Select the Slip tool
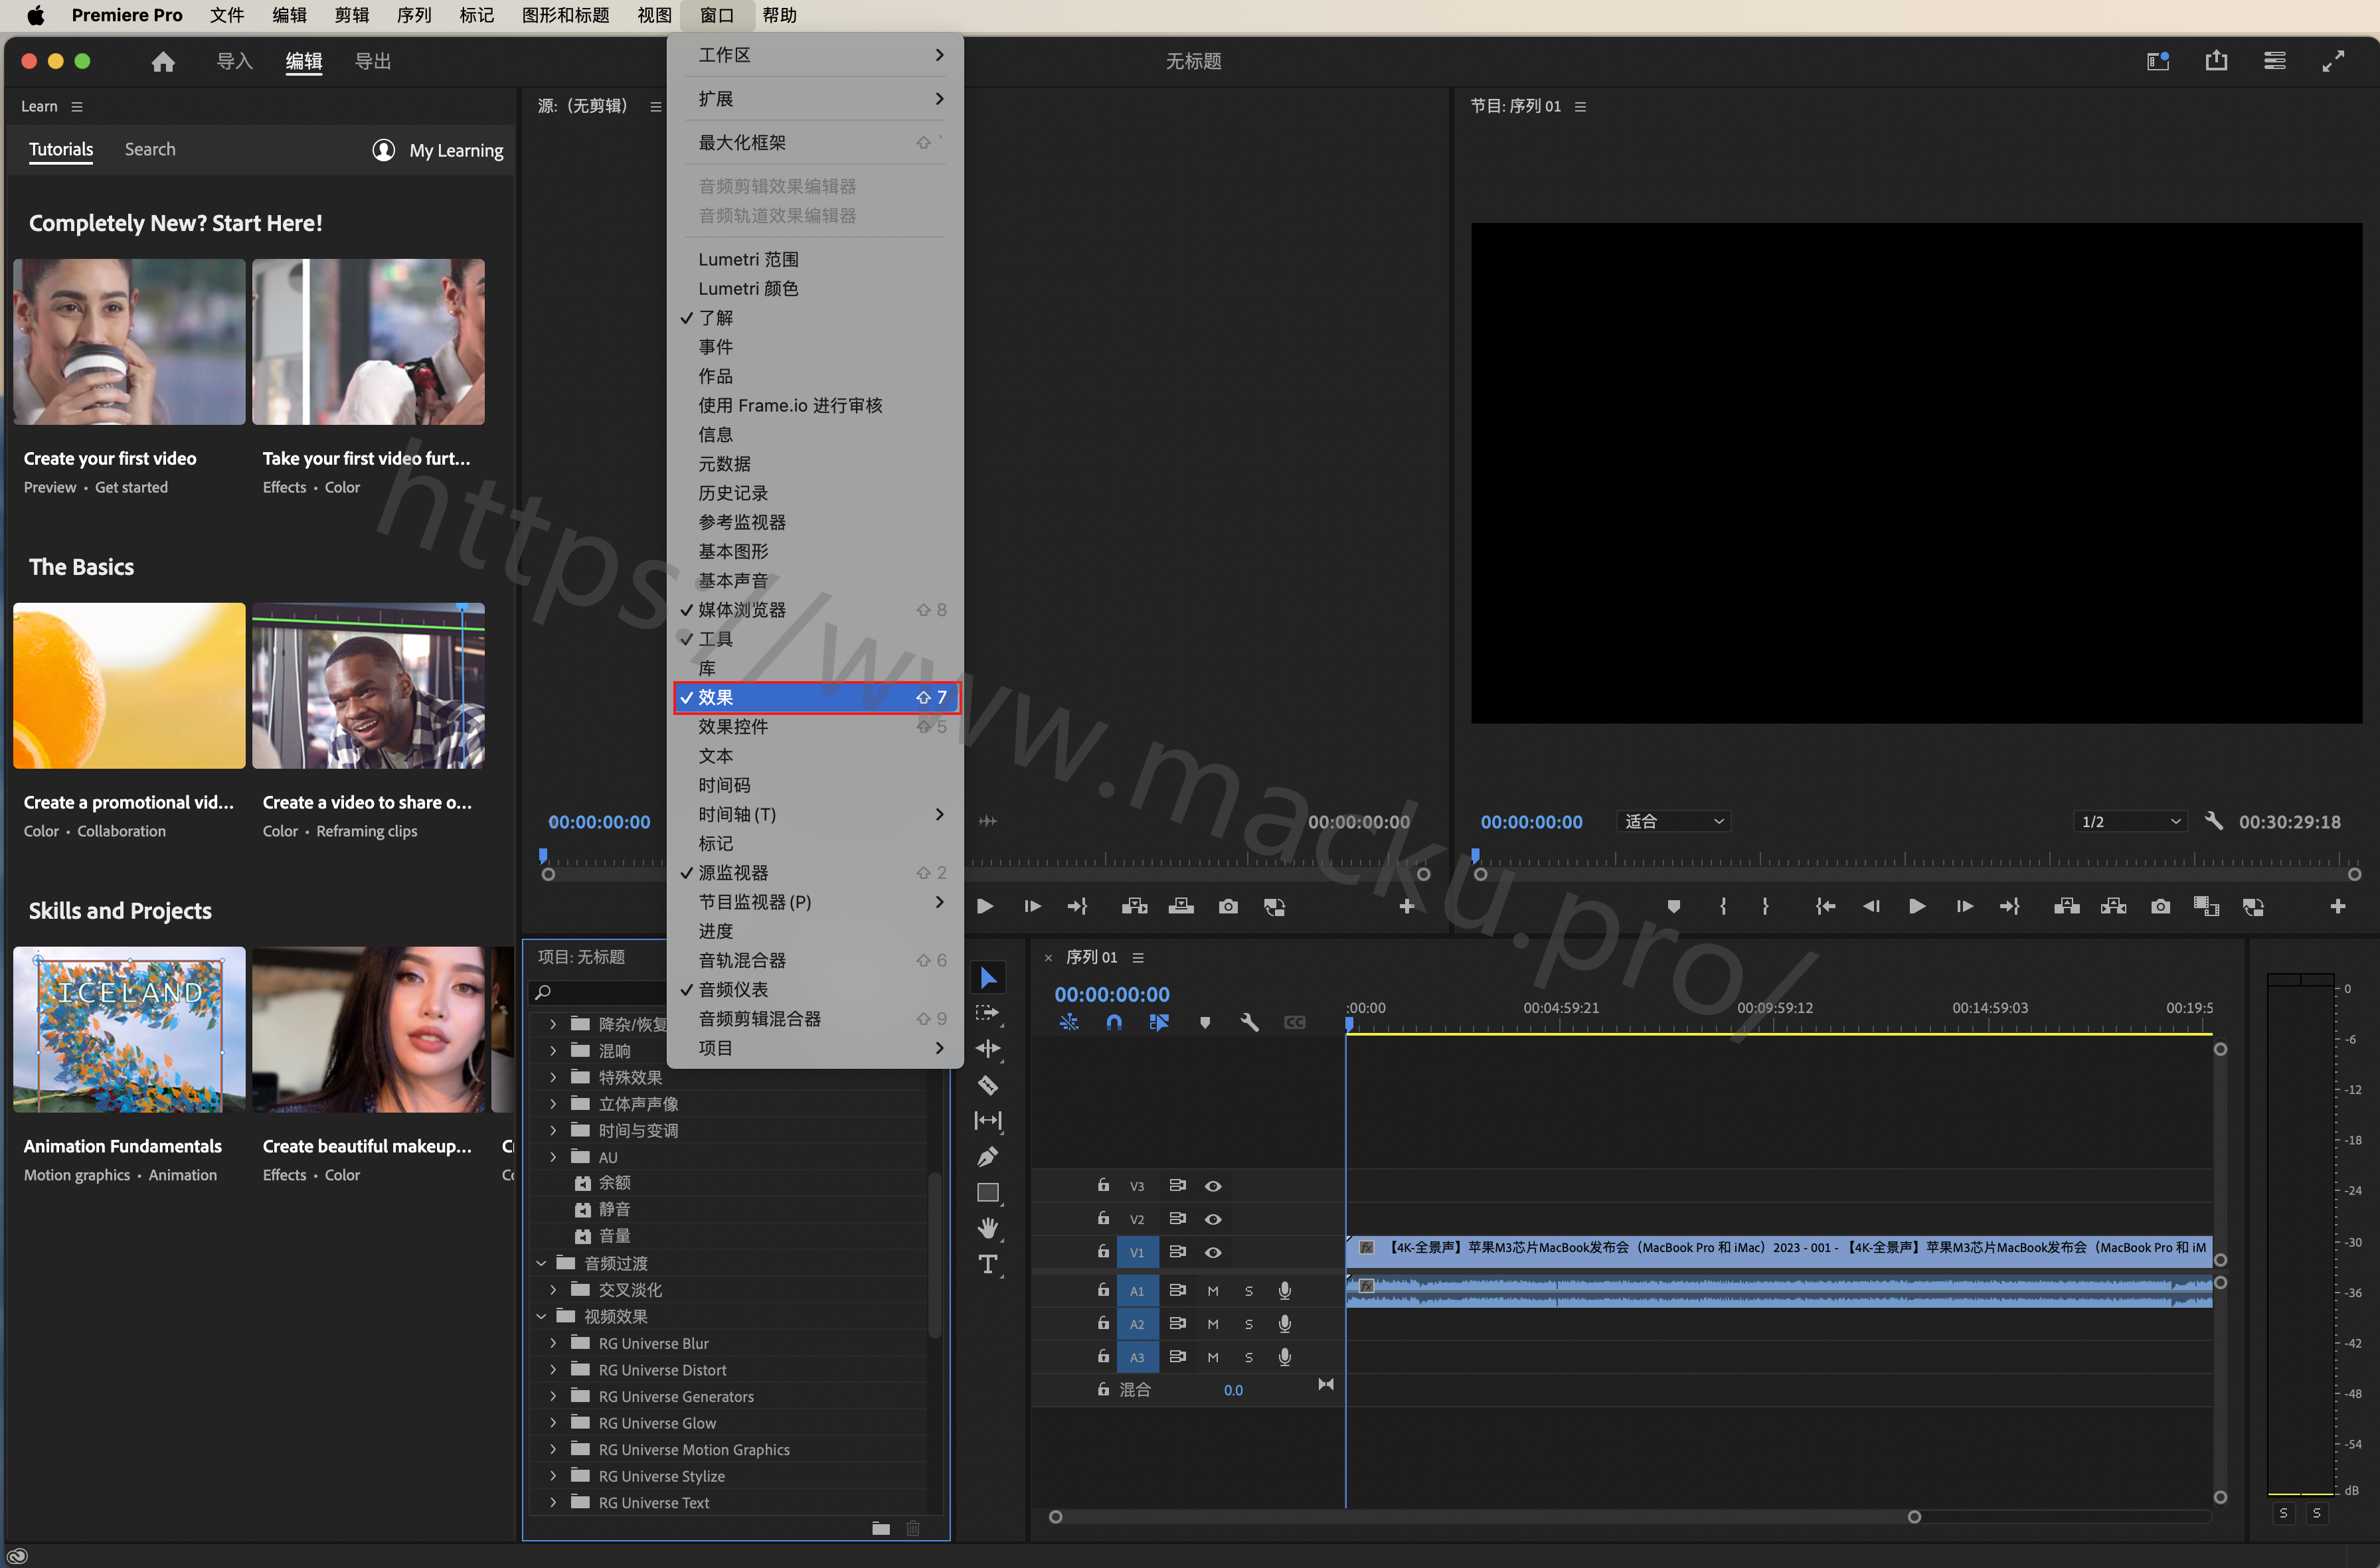Screen dimensions: 2380x1568 click(x=988, y=1121)
